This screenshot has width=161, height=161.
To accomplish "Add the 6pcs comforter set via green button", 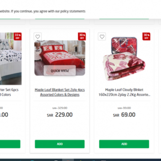I will pyautogui.click(x=10, y=144).
